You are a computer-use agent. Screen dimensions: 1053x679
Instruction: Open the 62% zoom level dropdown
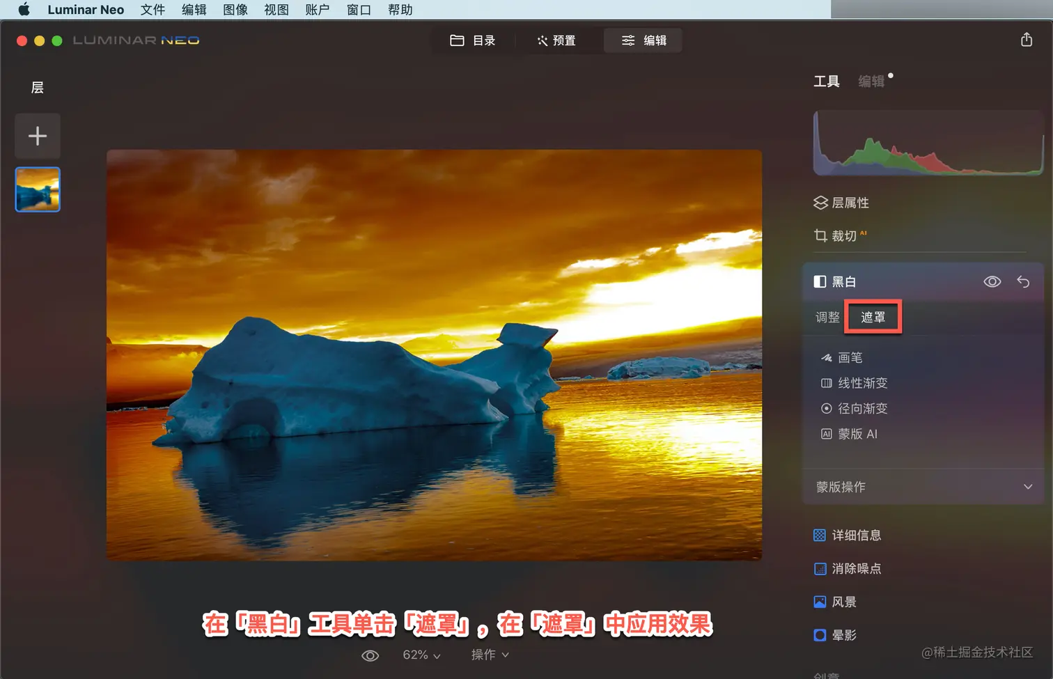[422, 655]
